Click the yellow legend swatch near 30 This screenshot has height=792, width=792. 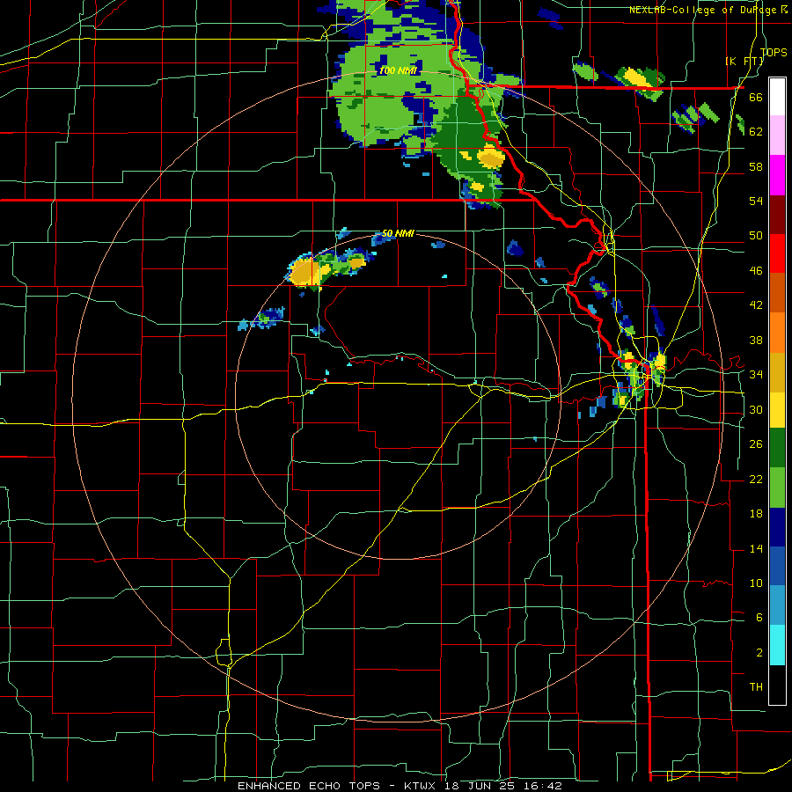pos(777,410)
